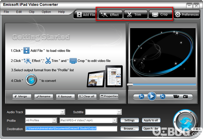Play the preview video

(x=151, y=96)
